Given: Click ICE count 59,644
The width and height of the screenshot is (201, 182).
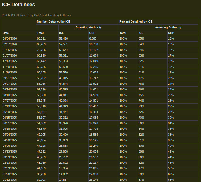Looking at the screenshot, I should (x=63, y=50).
